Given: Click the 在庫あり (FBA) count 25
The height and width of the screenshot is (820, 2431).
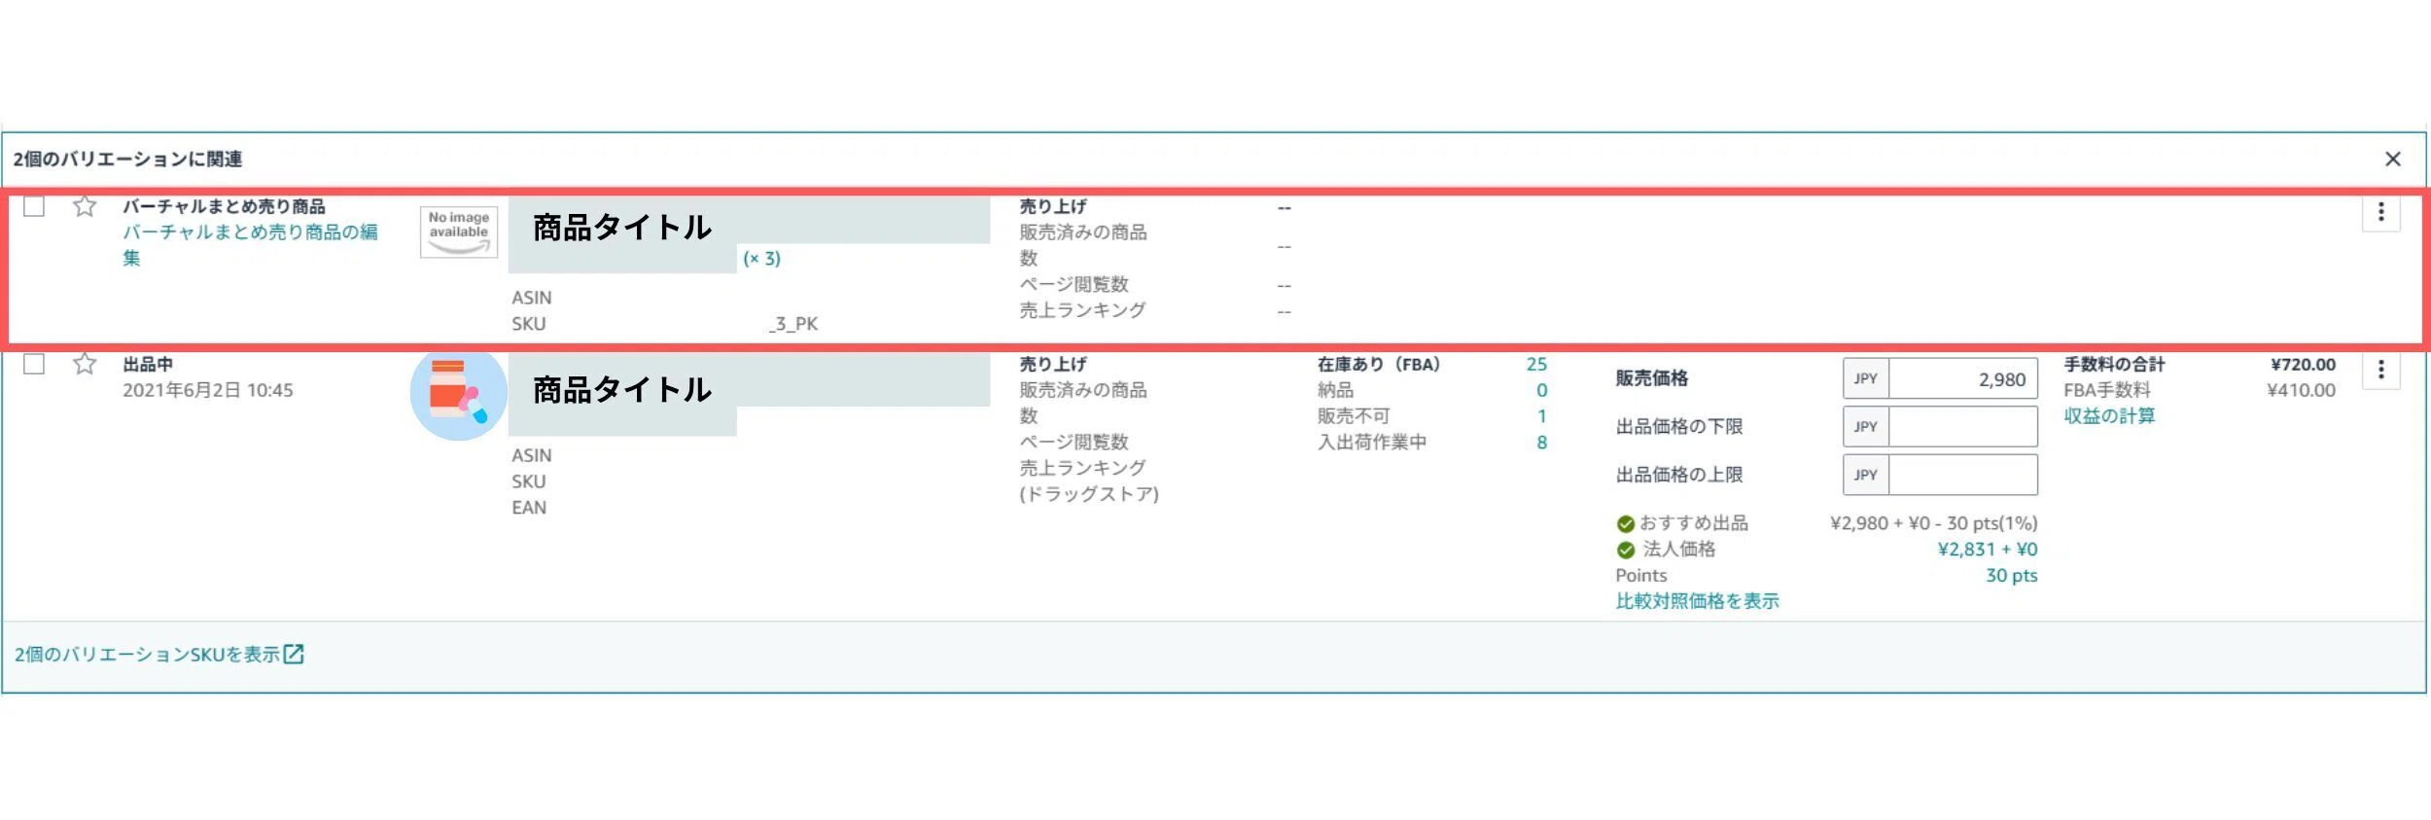Looking at the screenshot, I should (1536, 365).
